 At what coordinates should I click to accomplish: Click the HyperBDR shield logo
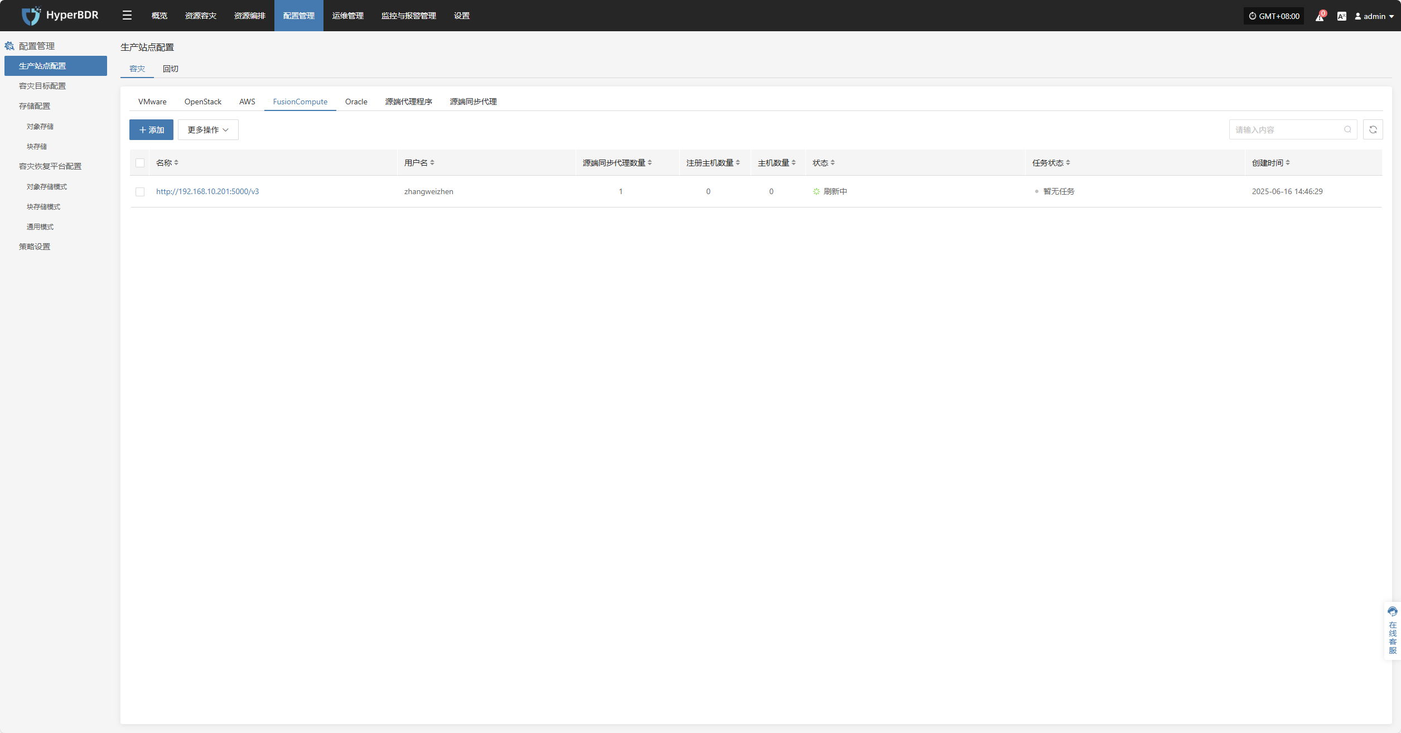pos(31,16)
